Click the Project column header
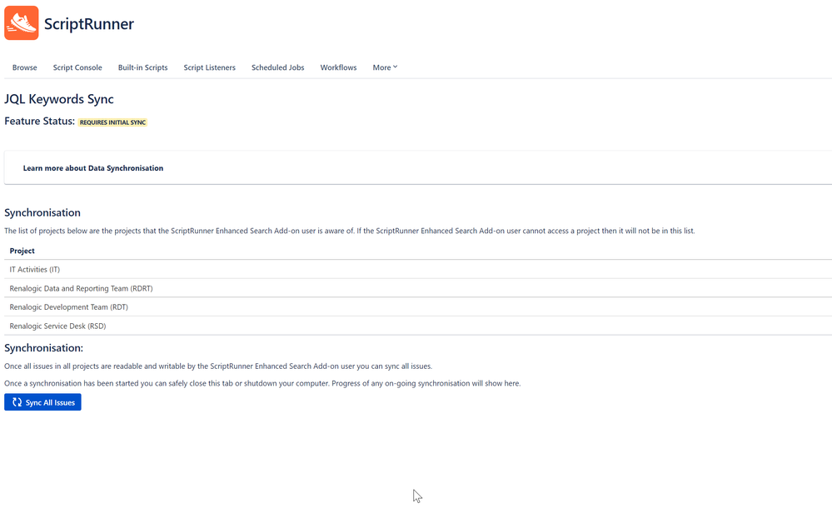This screenshot has width=832, height=513. [22, 251]
